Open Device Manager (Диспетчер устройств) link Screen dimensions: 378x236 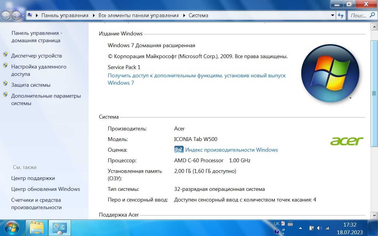pos(37,55)
